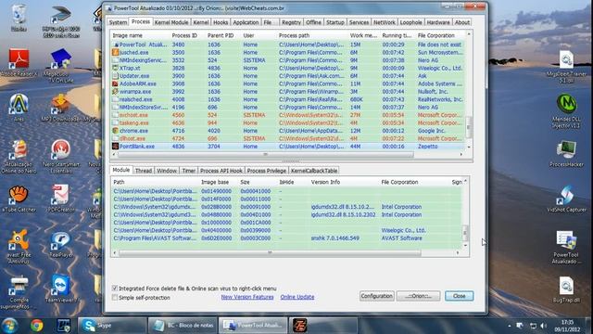Open Megacubo TV Online desktop shortcut
This screenshot has height=334, width=593.
coord(61,65)
